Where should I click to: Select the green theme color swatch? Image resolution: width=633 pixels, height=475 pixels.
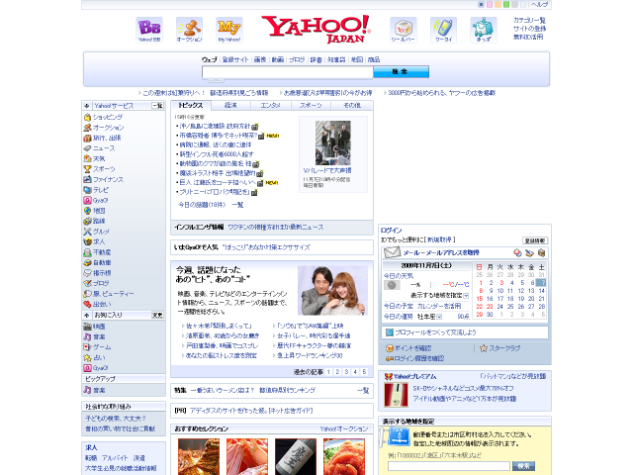click(506, 4)
